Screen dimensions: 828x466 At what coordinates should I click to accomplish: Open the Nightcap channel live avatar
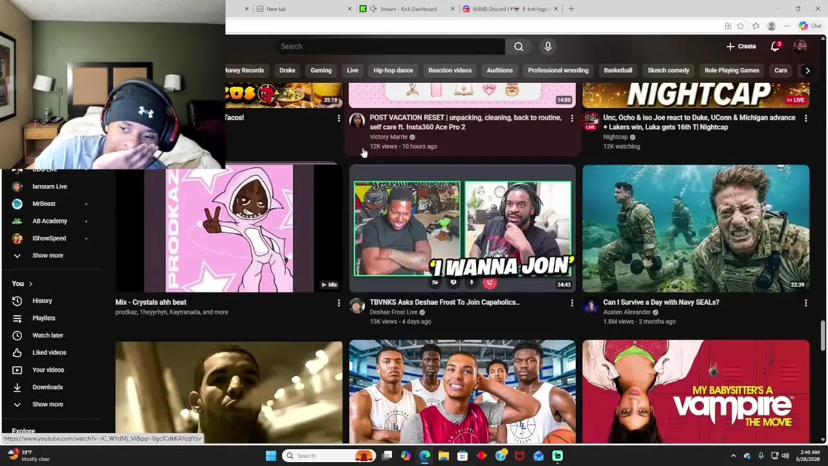click(590, 121)
